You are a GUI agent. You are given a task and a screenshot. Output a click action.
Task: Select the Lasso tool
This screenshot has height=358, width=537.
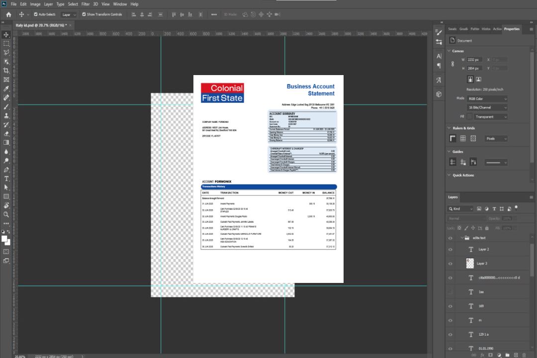click(6, 52)
